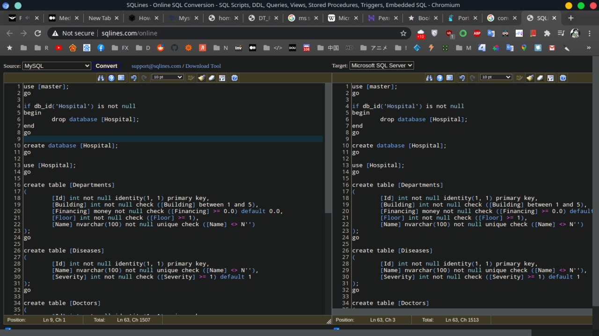Toggle syntax highlighting icon in source toolbar
The image size is (599, 336).
[x=191, y=78]
